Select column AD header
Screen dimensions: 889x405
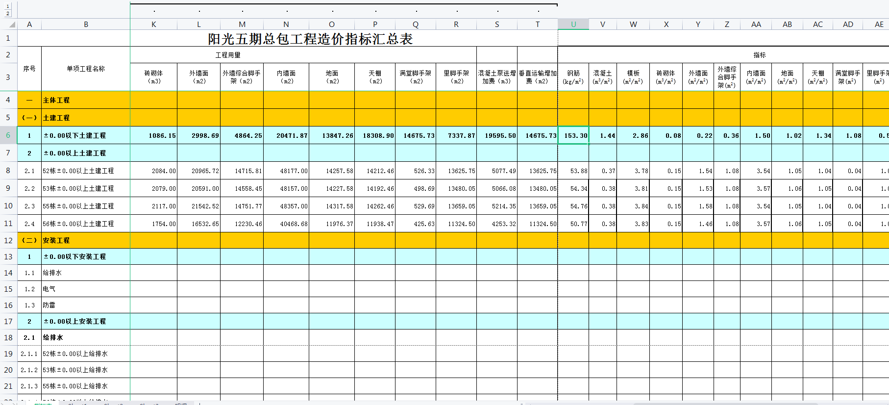(848, 25)
